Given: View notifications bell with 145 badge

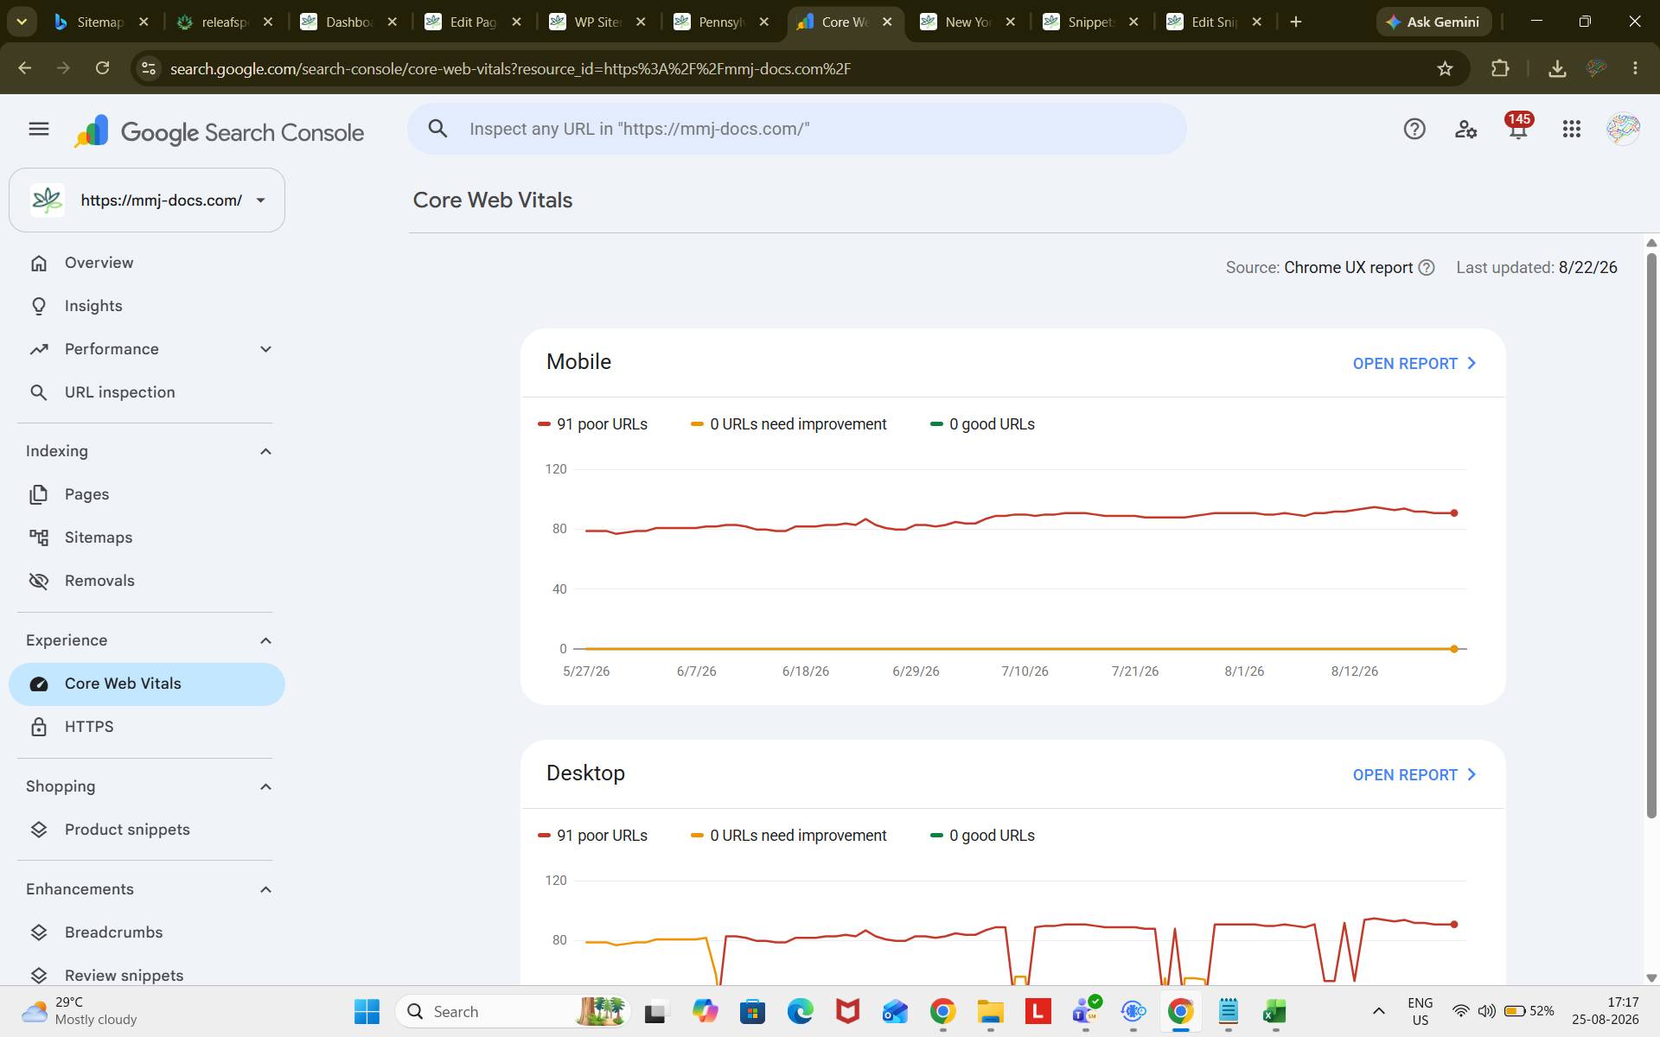Looking at the screenshot, I should pos(1518,127).
